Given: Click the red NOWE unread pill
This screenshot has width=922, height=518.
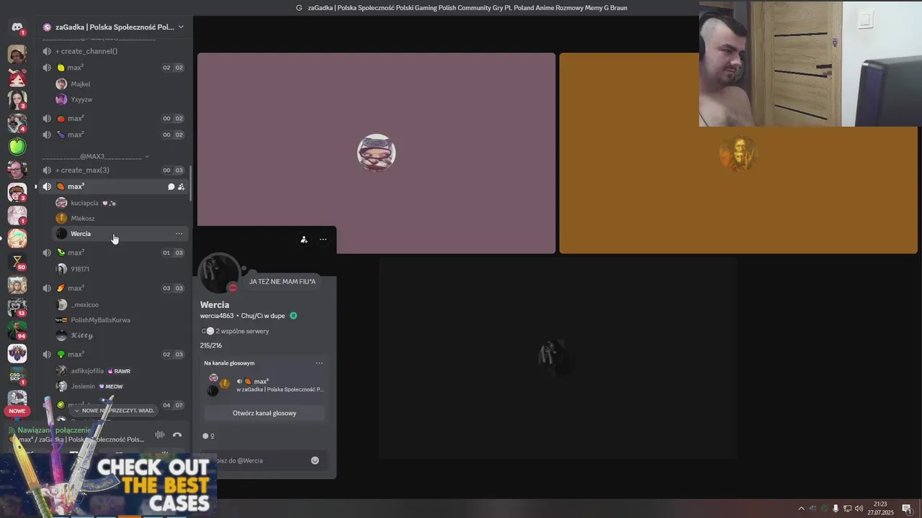Looking at the screenshot, I should (x=17, y=411).
